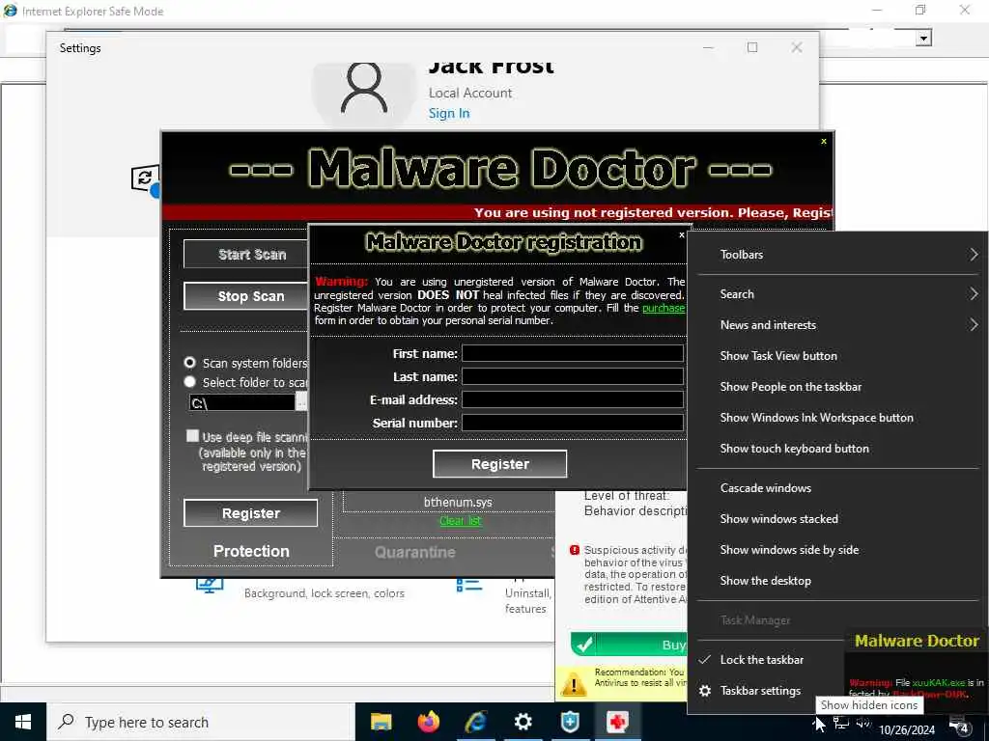Click the Serial number input field
The height and width of the screenshot is (741, 989).
573,423
